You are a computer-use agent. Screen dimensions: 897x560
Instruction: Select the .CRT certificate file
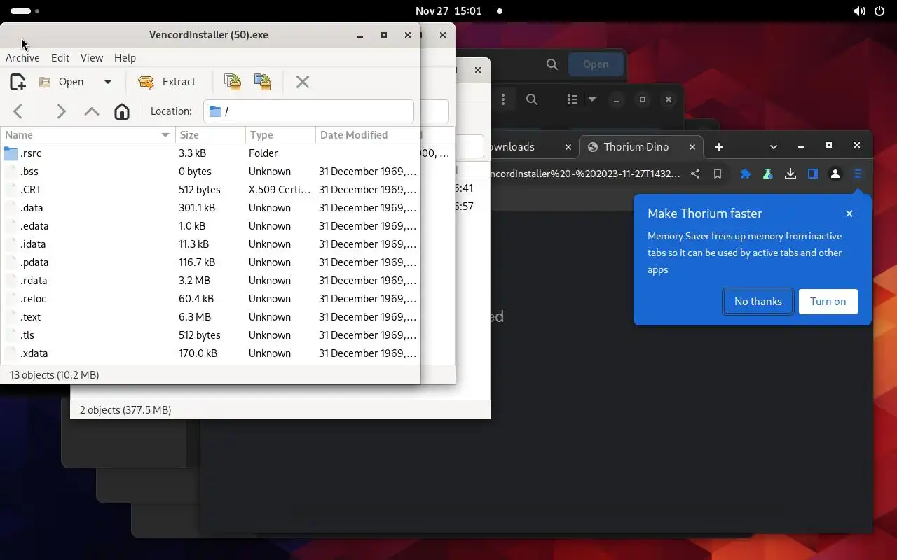tap(210, 190)
